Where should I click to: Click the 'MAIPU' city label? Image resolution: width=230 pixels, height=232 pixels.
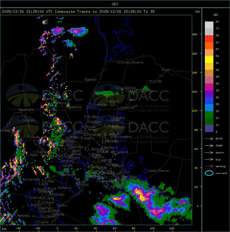click(x=76, y=151)
